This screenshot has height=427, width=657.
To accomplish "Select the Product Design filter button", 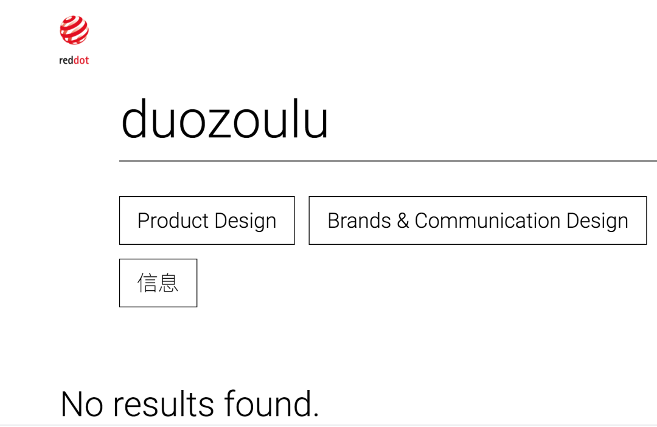I will (207, 220).
